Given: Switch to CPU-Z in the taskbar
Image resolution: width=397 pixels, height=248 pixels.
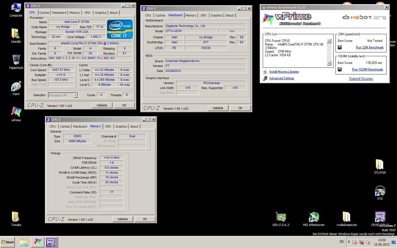Looking at the screenshot, I should [x=50, y=242].
